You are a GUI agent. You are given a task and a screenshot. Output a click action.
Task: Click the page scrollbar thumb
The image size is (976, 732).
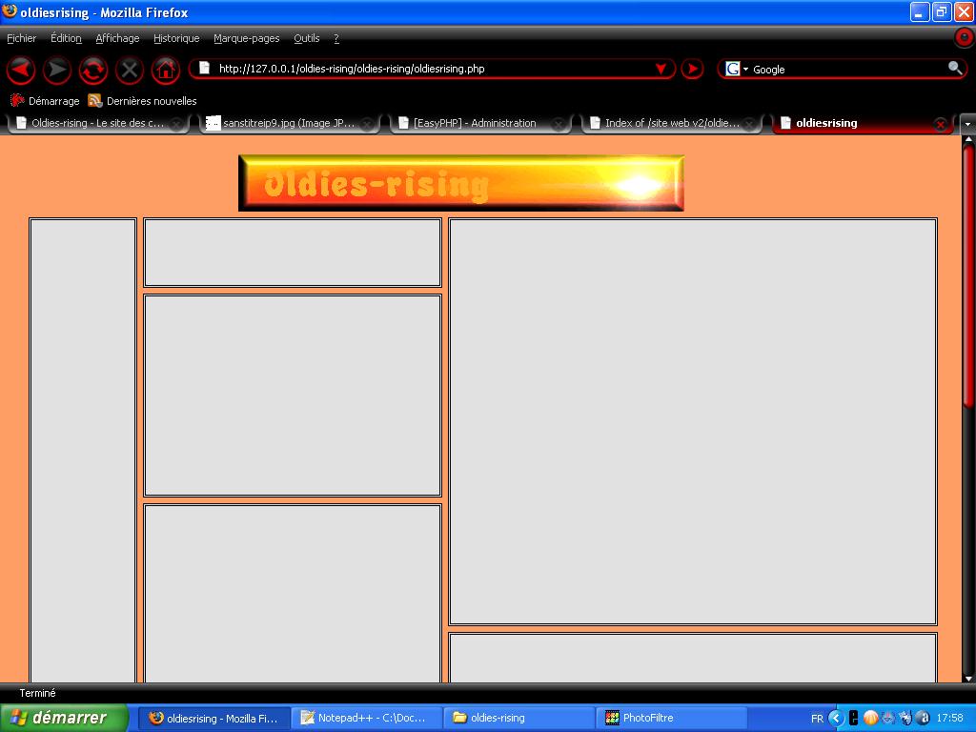pos(968,276)
